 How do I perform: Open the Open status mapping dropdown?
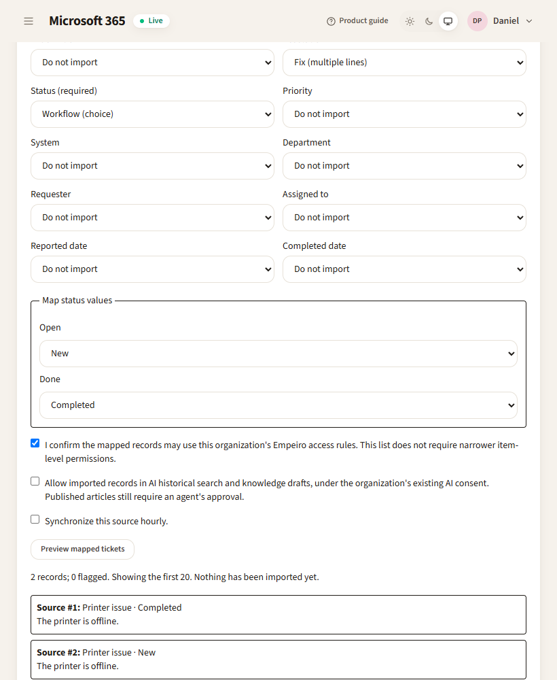click(278, 354)
